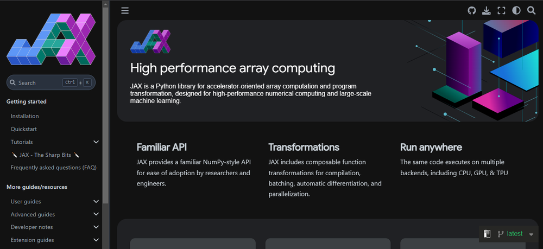Image resolution: width=543 pixels, height=249 pixels.
Task: Open the hamburger sidebar toggle menu
Action: click(x=125, y=11)
